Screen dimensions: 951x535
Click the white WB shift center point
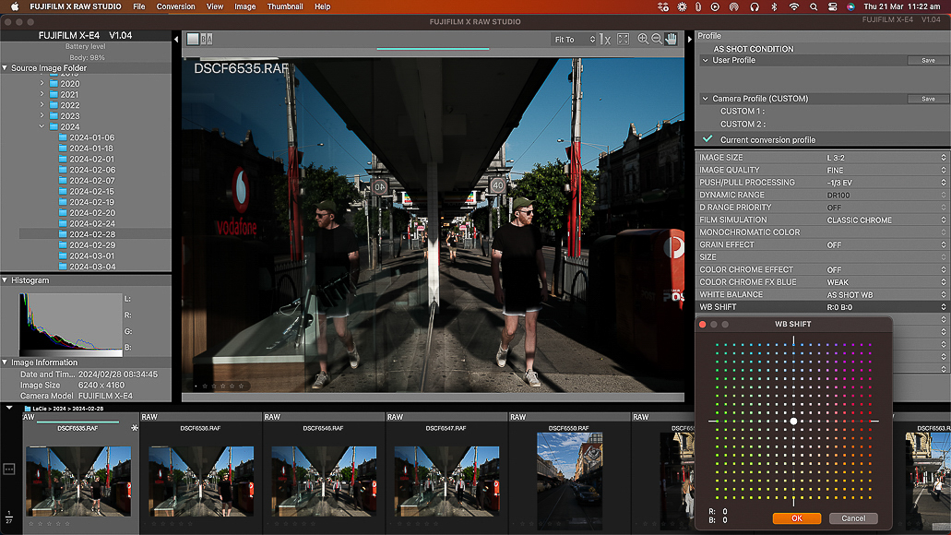pyautogui.click(x=793, y=421)
